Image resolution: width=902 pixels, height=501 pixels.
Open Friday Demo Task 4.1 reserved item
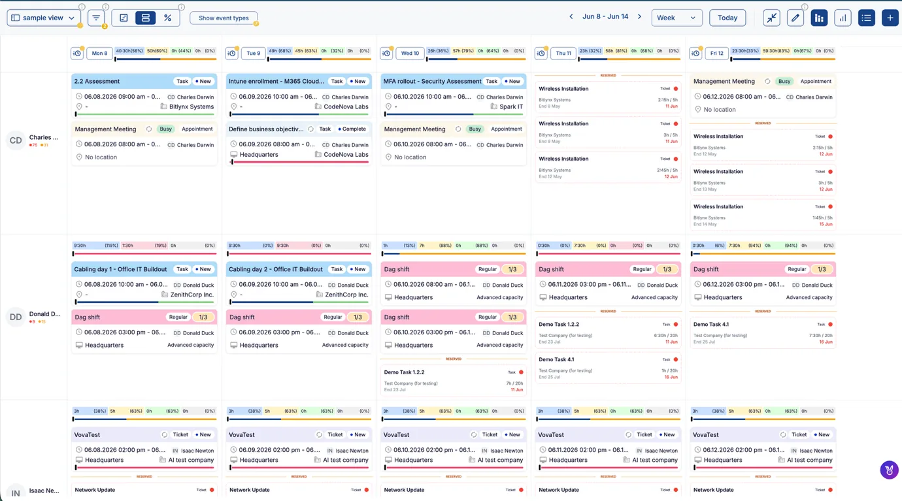pyautogui.click(x=763, y=333)
